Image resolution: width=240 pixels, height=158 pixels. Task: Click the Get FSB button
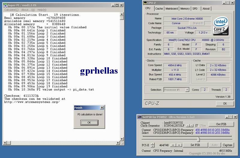(x=221, y=124)
